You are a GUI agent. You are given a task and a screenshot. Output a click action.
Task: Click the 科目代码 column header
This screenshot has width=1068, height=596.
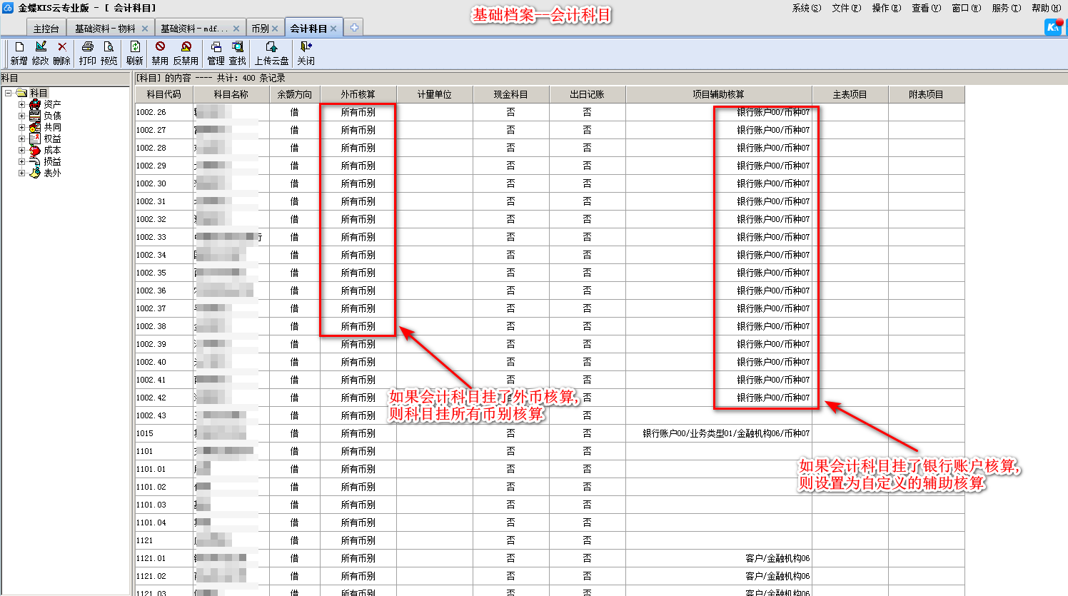(163, 94)
